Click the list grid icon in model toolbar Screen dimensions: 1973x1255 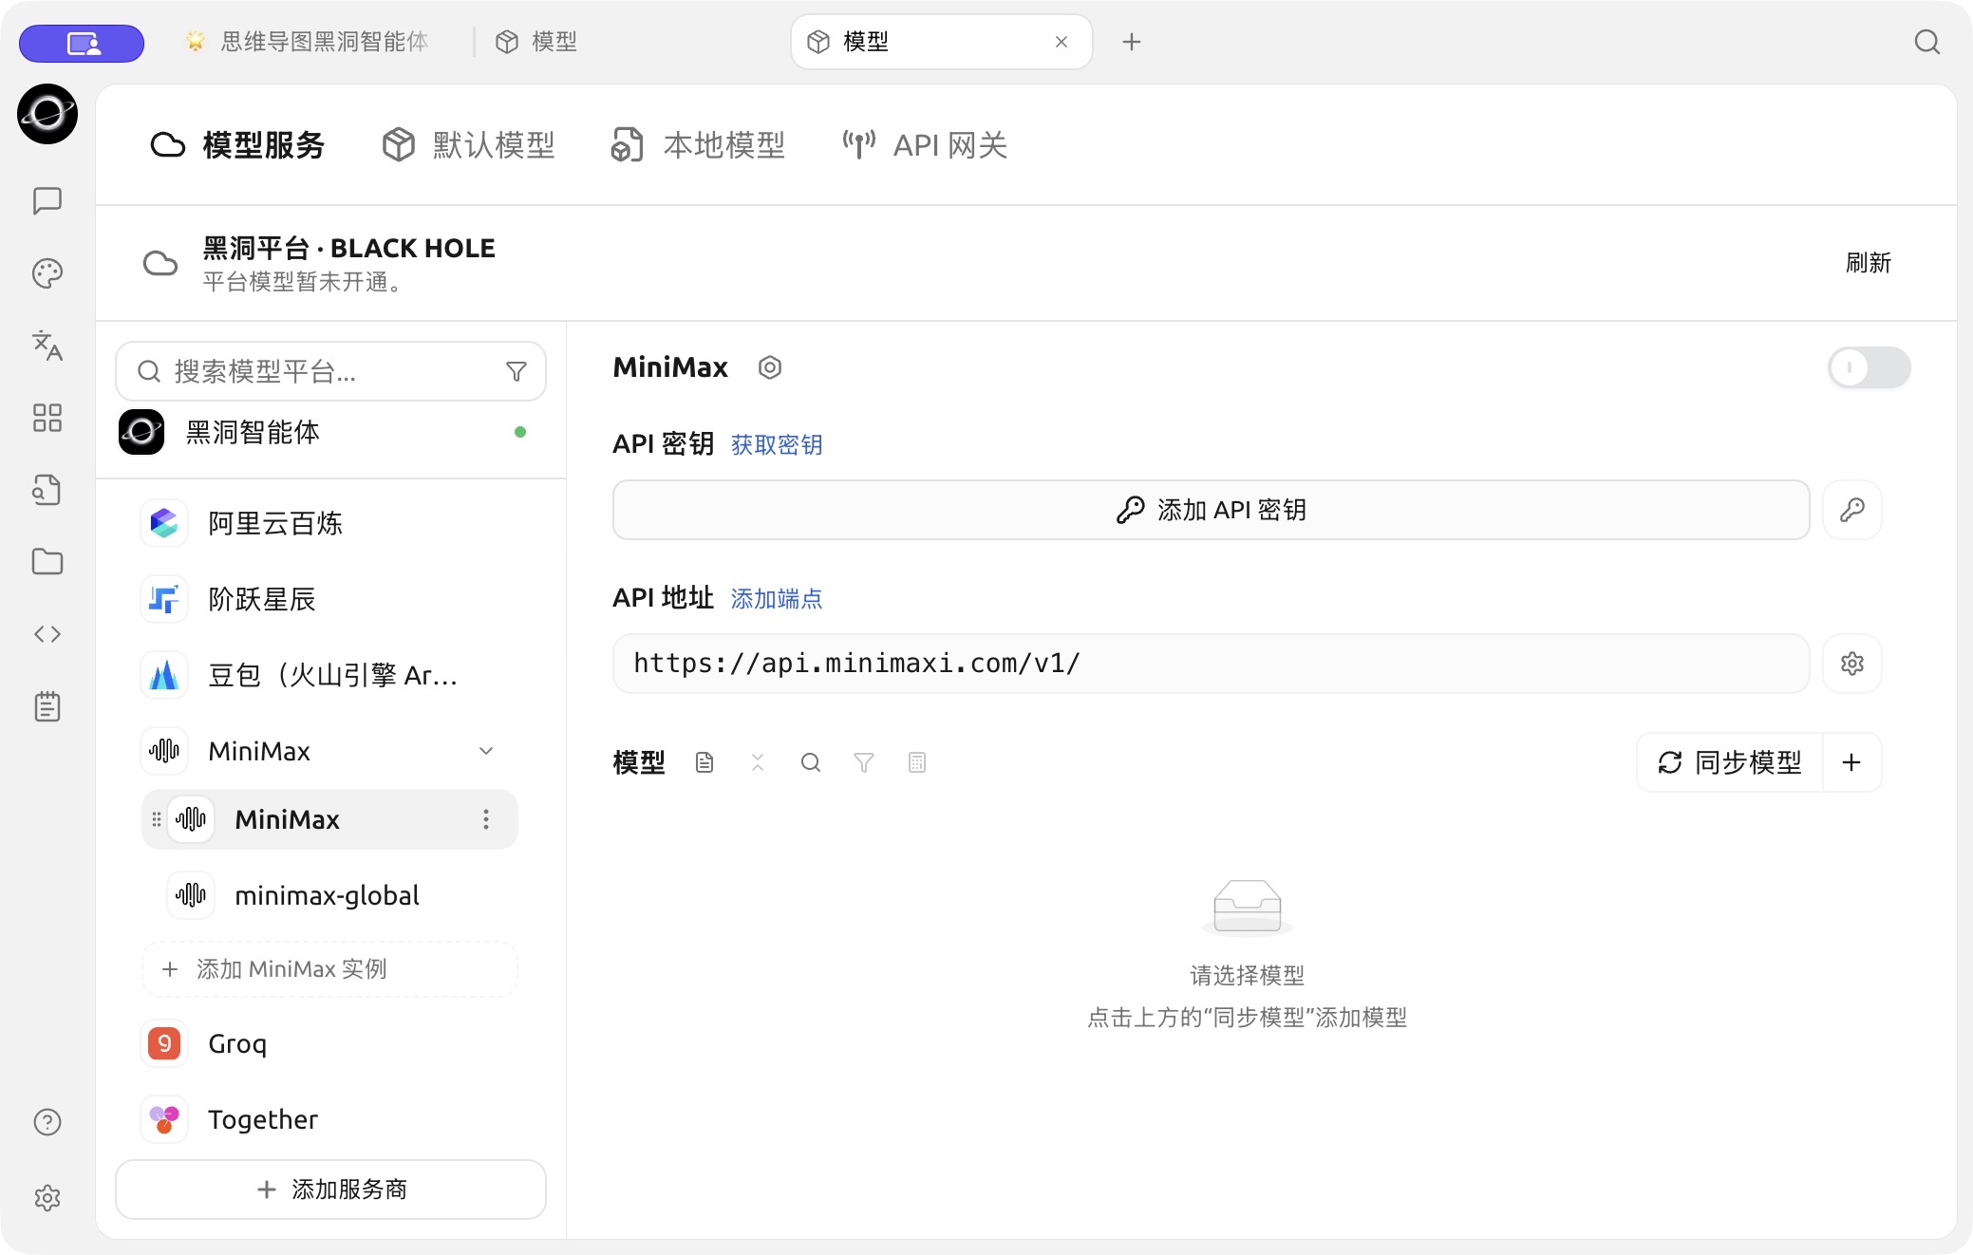click(x=917, y=762)
